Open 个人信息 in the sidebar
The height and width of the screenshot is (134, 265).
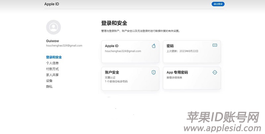point(52,63)
